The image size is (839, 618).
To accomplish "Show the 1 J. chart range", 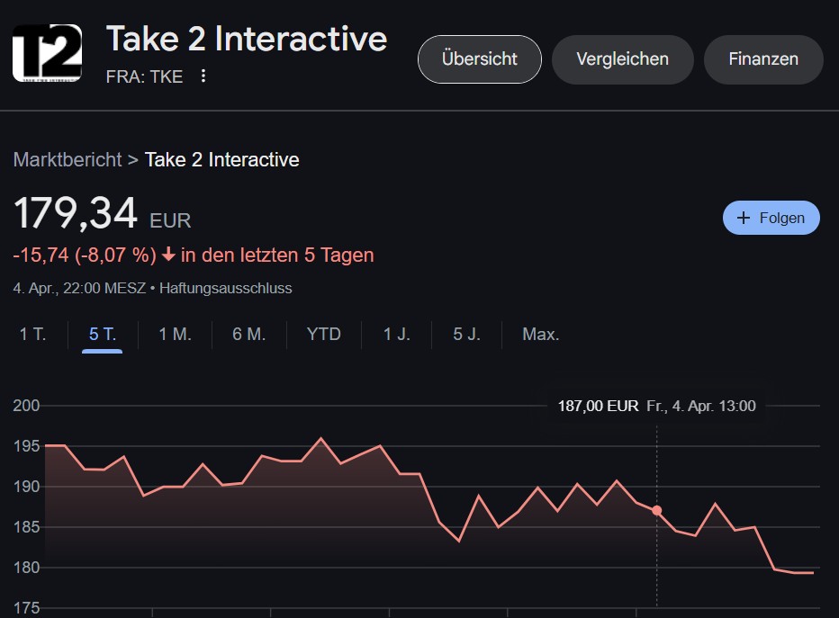I will click(396, 334).
